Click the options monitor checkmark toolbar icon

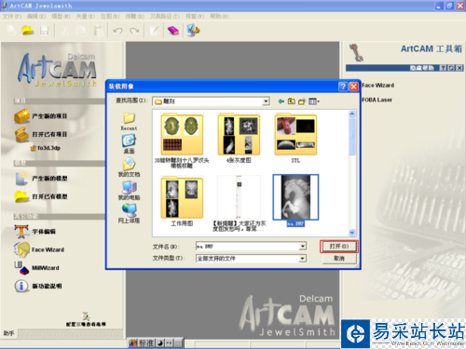tap(193, 31)
